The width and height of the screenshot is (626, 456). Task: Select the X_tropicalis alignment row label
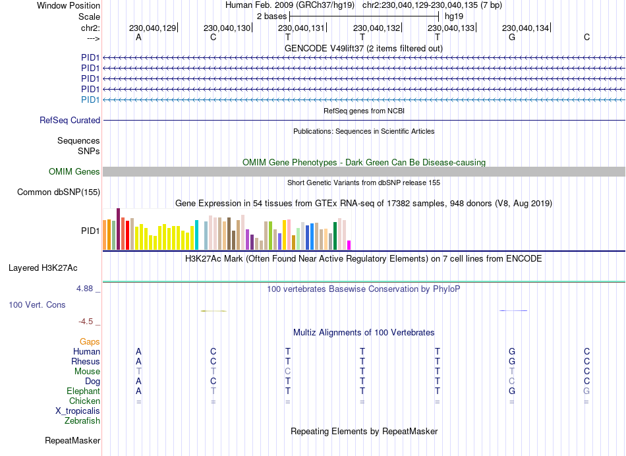[x=78, y=411]
